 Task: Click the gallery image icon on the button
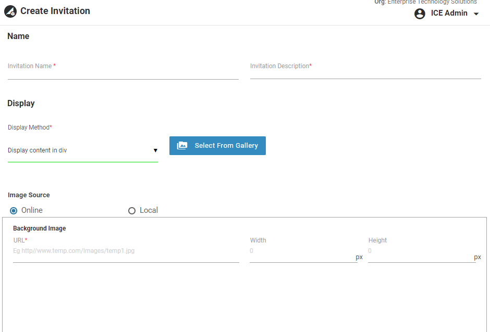pos(182,146)
